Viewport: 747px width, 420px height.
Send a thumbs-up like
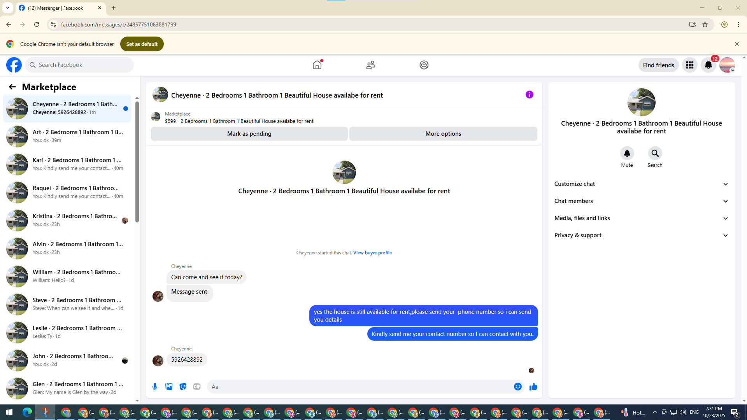(533, 387)
